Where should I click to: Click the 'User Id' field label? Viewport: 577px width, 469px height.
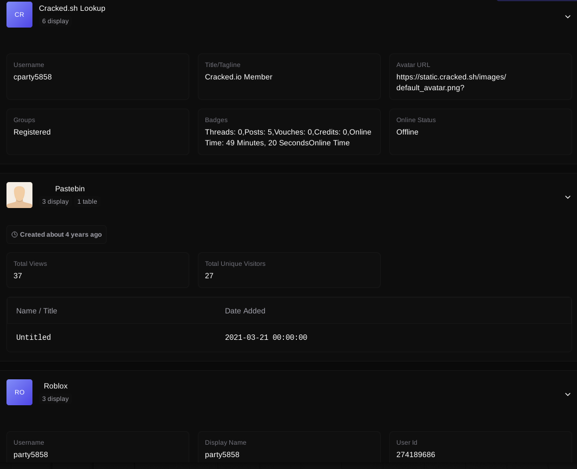pyautogui.click(x=407, y=443)
